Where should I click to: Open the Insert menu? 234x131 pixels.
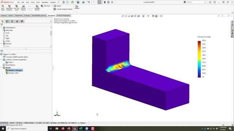coord(33,2)
